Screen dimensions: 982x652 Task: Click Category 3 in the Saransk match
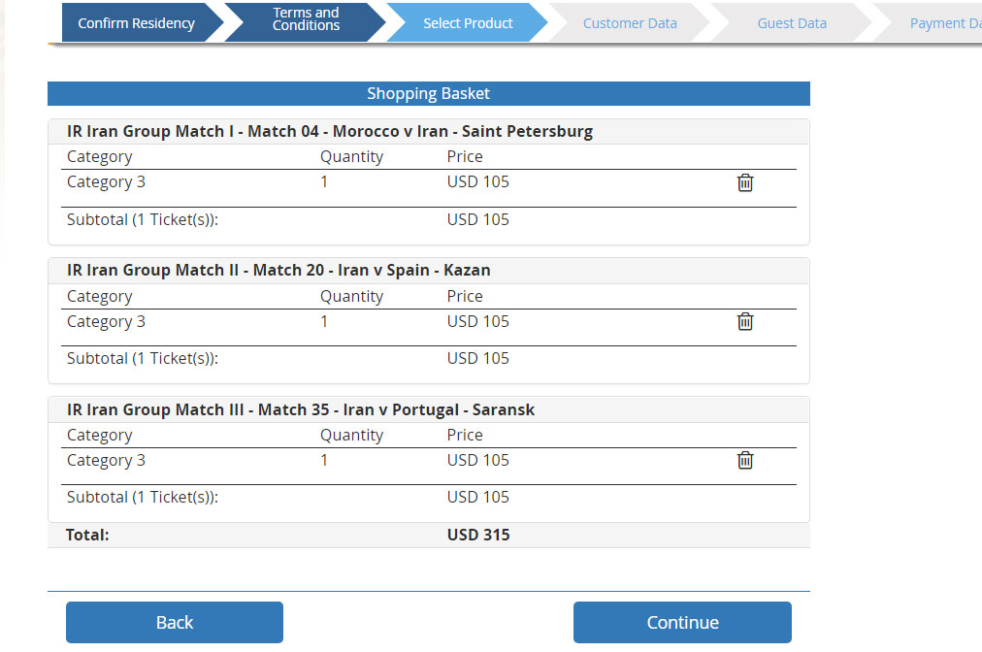(106, 461)
